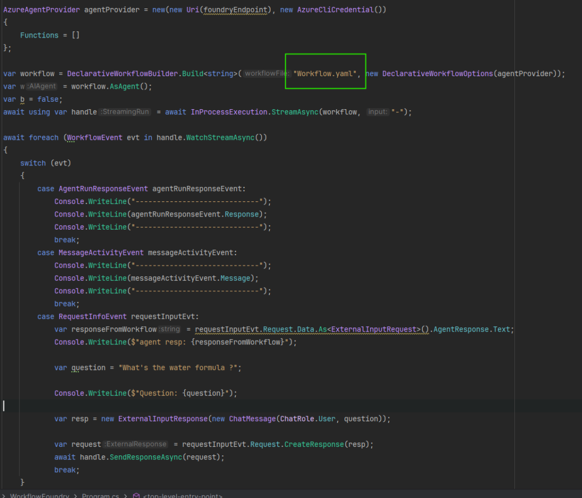Screen dimensions: 582x498
Task: Open the WorkflowFoundry breadcrumb item
Action: [38, 495]
